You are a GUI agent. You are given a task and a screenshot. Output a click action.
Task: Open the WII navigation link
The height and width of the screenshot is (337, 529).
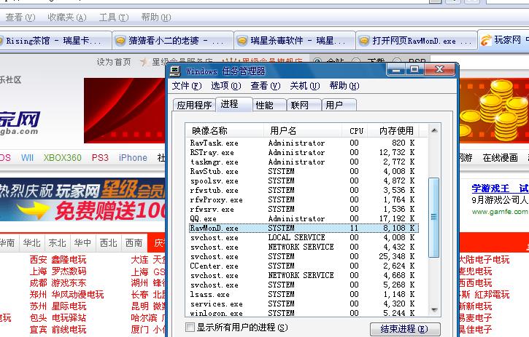click(27, 157)
